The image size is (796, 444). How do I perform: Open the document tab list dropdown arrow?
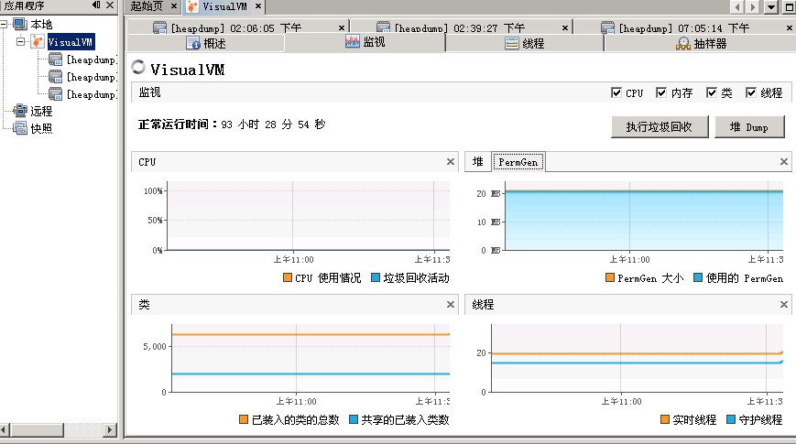click(x=772, y=7)
